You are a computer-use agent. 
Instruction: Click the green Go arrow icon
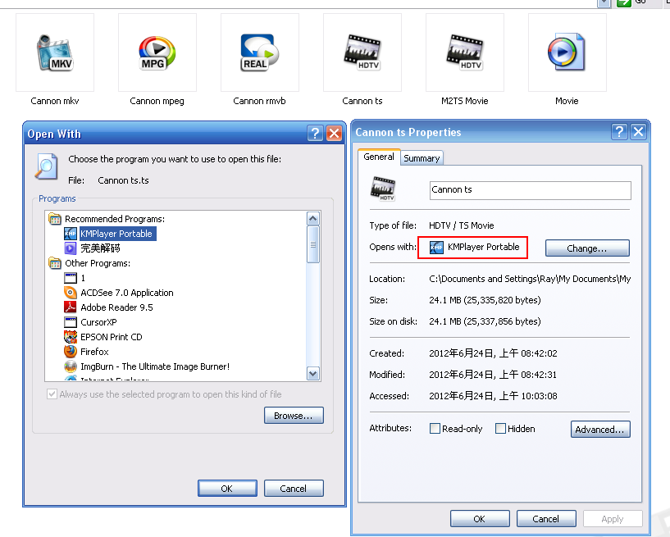(x=624, y=3)
